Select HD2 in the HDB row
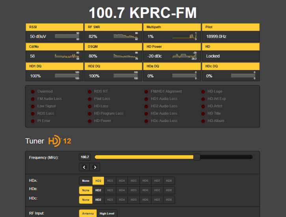The height and width of the screenshot is (217, 286). point(98,190)
